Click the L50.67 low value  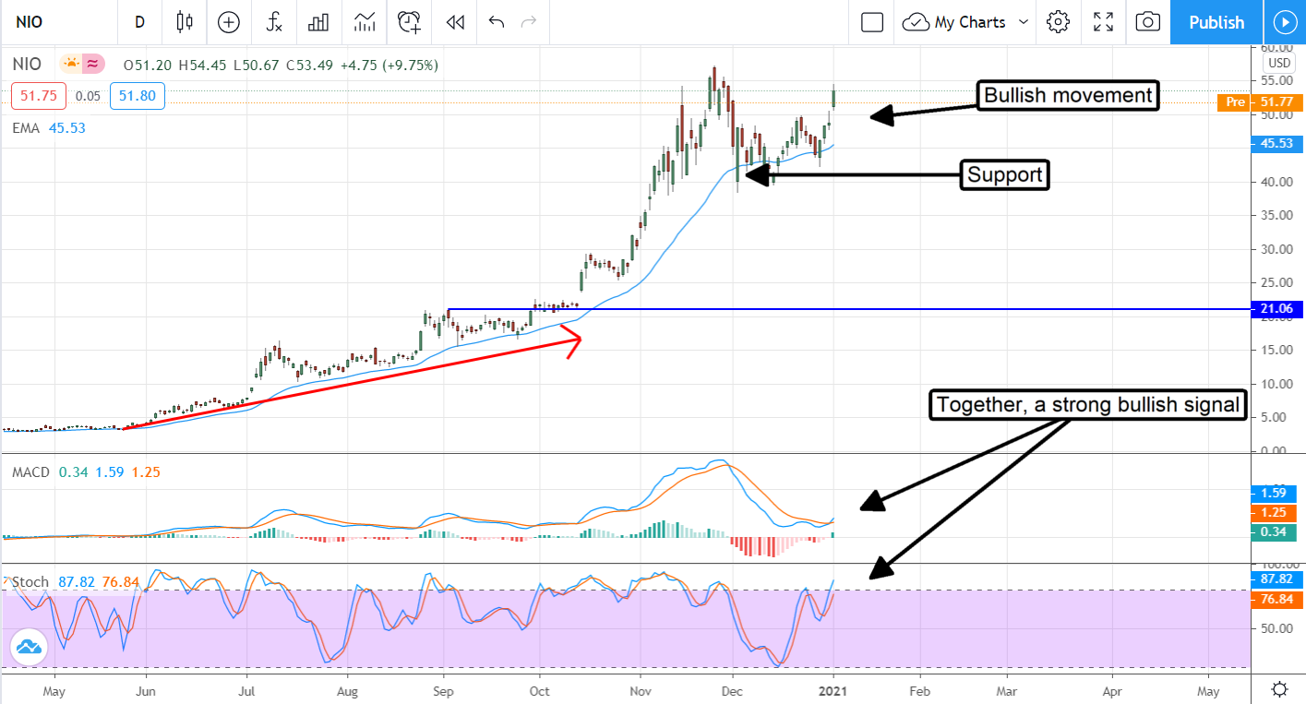[x=256, y=65]
